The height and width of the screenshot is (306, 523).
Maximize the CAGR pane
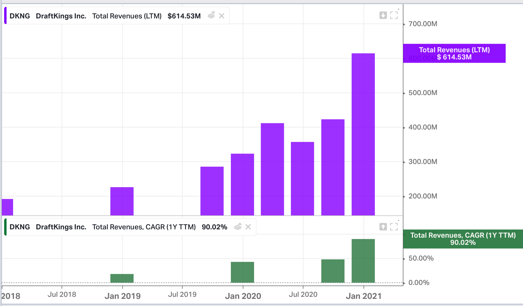pos(394,227)
